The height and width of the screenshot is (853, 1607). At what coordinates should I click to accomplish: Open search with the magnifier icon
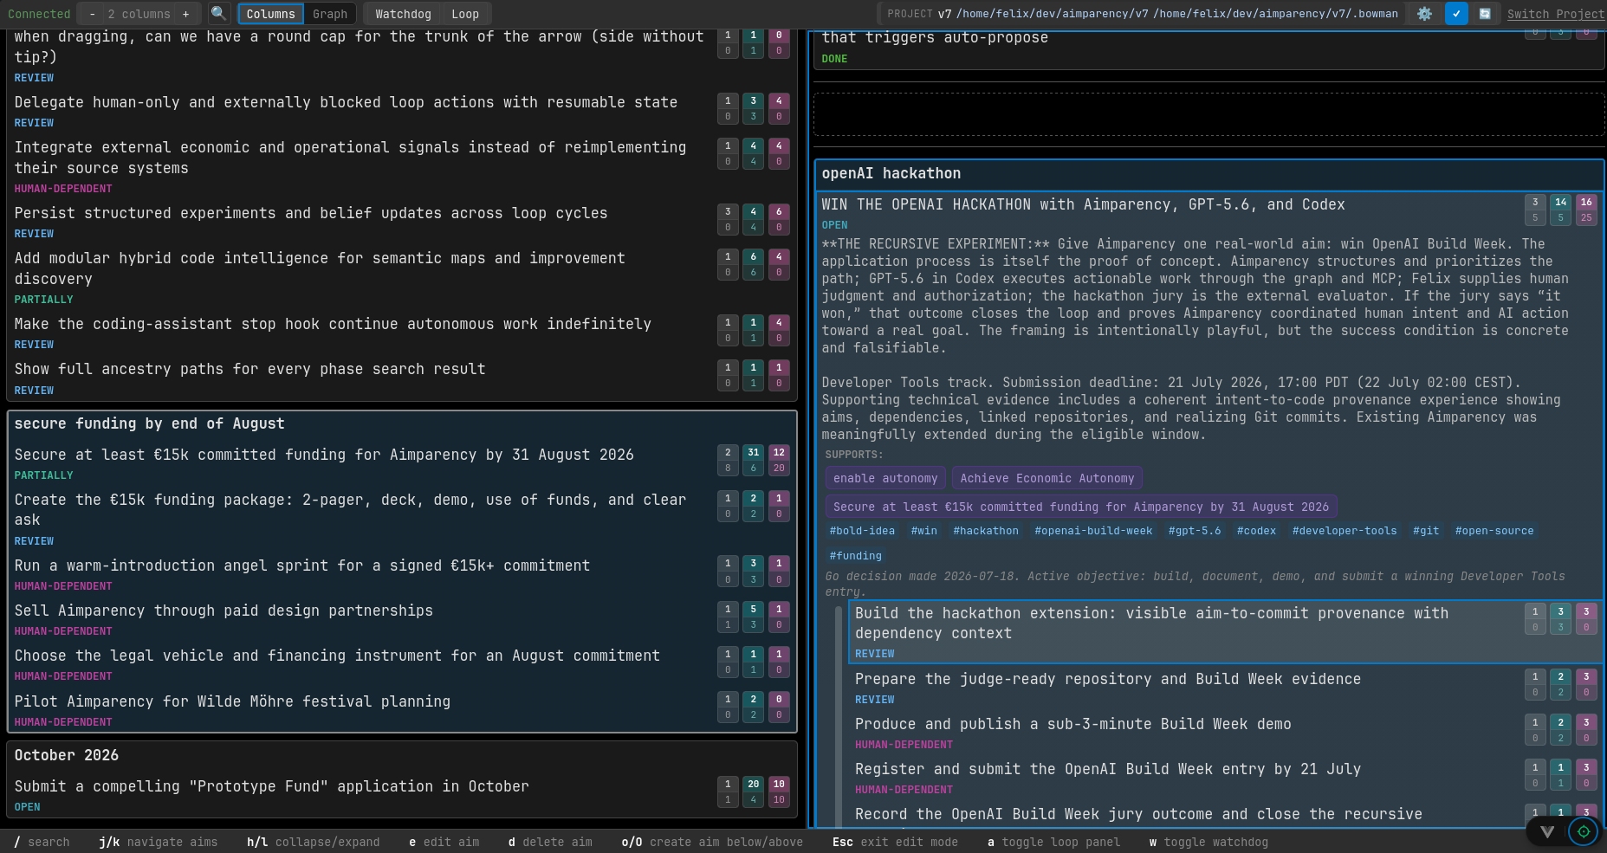[218, 14]
